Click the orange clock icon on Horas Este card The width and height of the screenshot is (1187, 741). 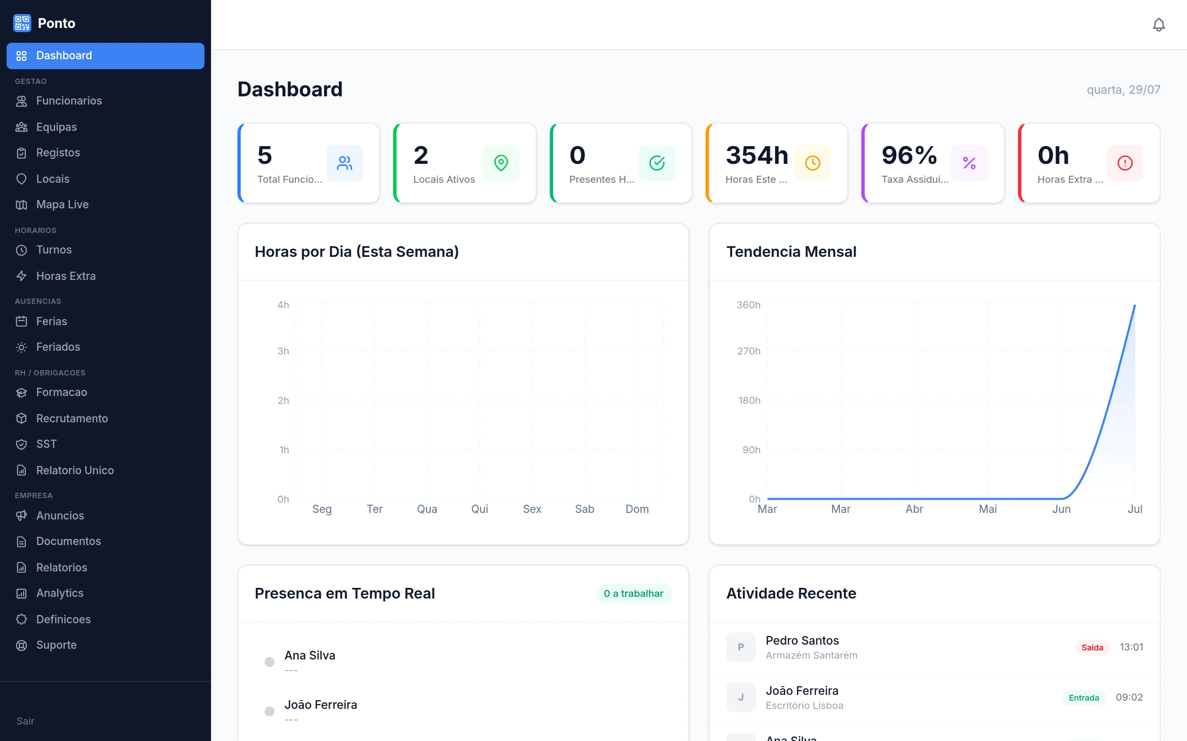click(813, 163)
